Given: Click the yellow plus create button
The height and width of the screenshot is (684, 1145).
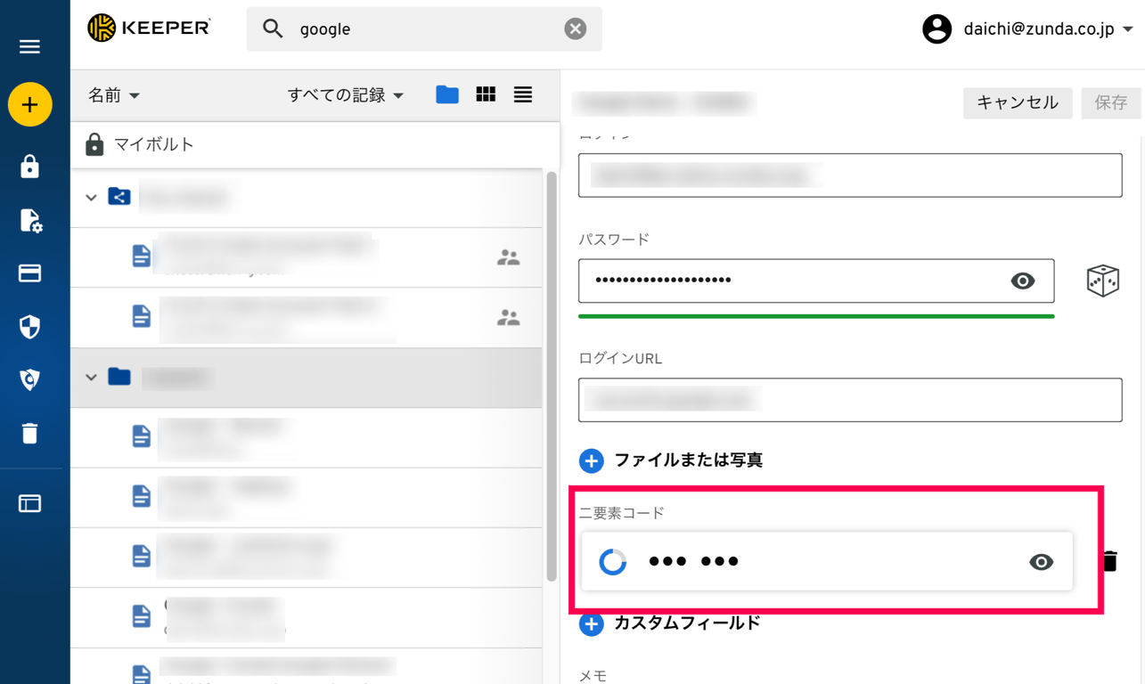Looking at the screenshot, I should (x=32, y=104).
